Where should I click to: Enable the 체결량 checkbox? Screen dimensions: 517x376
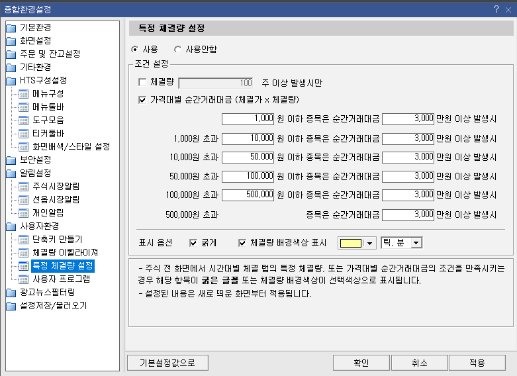(142, 82)
